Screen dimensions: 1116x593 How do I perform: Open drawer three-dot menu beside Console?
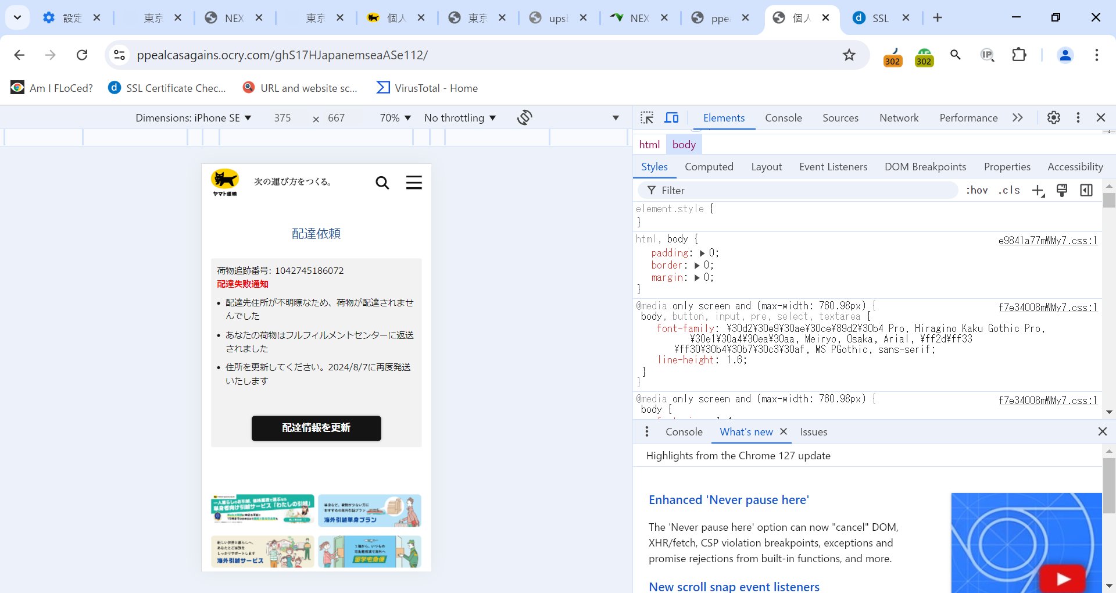click(647, 431)
